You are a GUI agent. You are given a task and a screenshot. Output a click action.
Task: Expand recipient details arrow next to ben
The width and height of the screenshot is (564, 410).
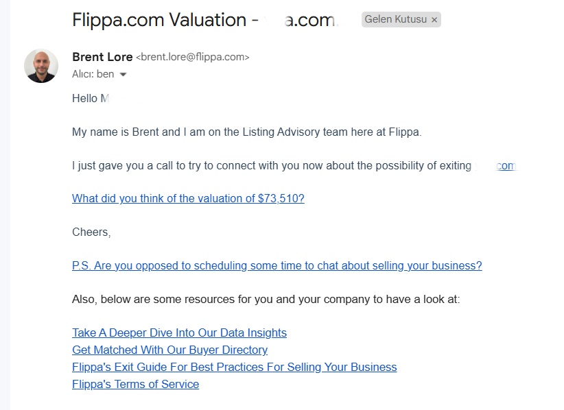point(123,74)
